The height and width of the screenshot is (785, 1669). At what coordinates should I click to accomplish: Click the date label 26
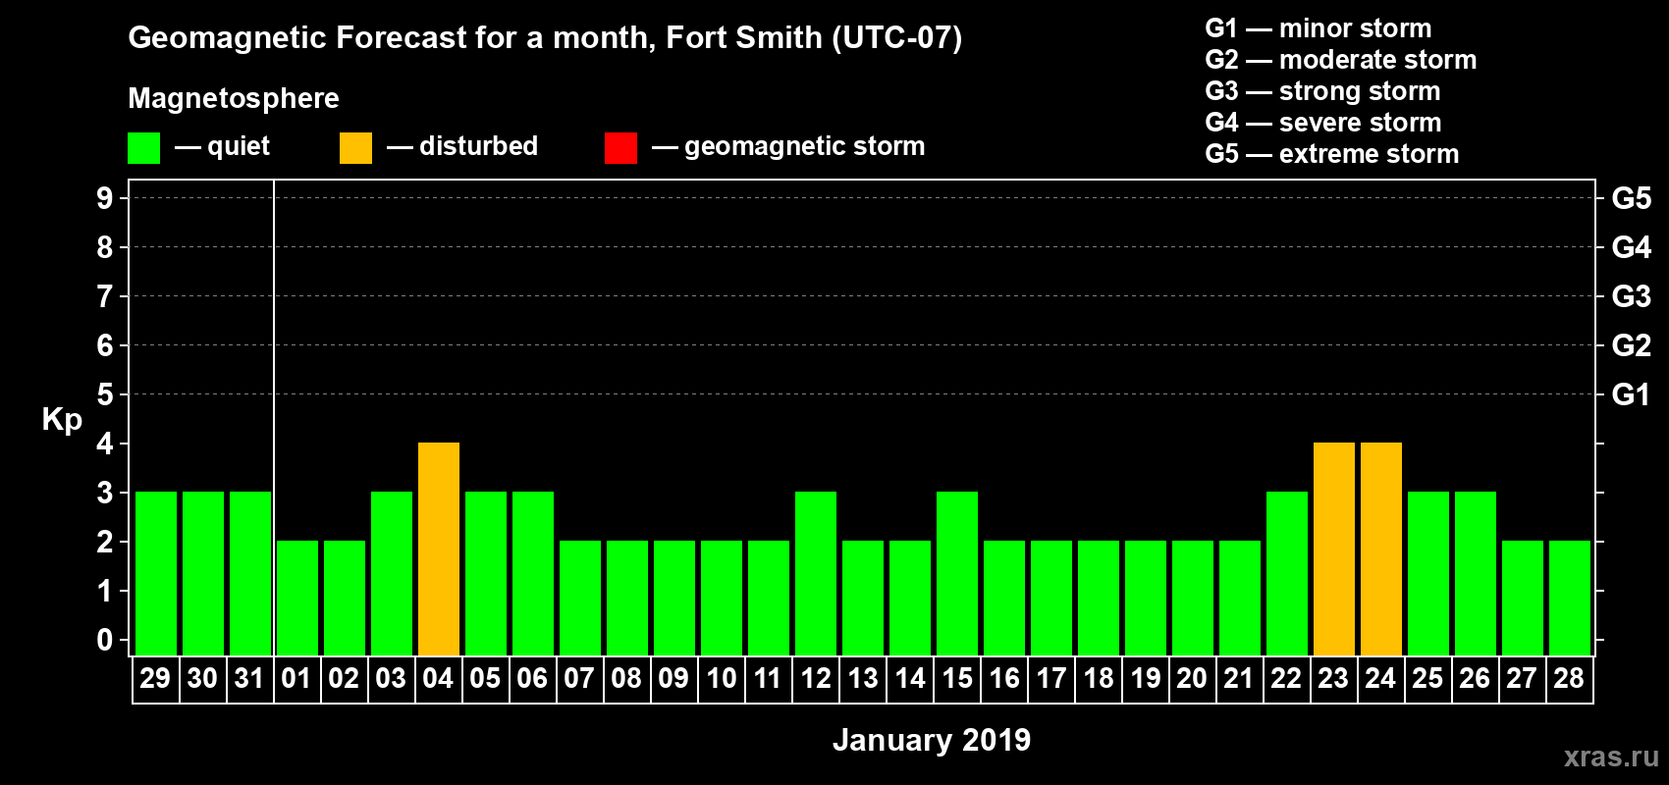(x=1475, y=678)
